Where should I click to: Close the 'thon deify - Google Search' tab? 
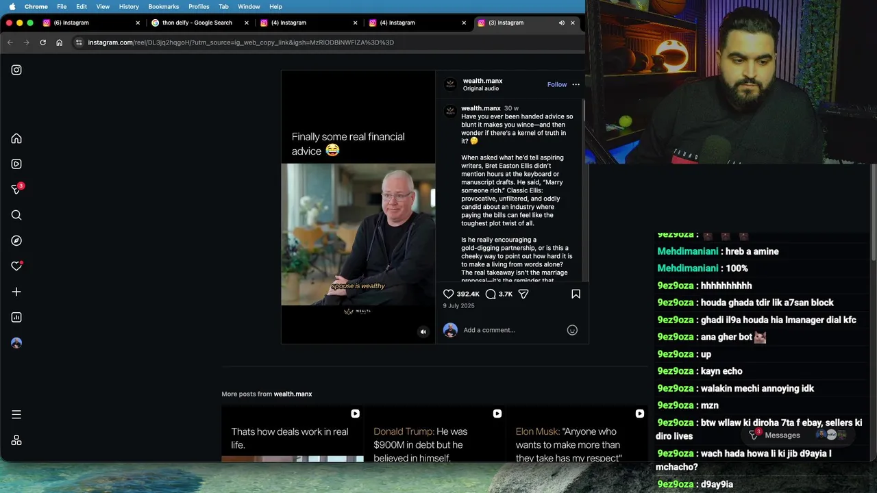click(247, 23)
